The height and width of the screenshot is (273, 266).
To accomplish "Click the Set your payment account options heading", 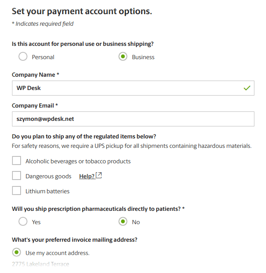I will 82,11.
